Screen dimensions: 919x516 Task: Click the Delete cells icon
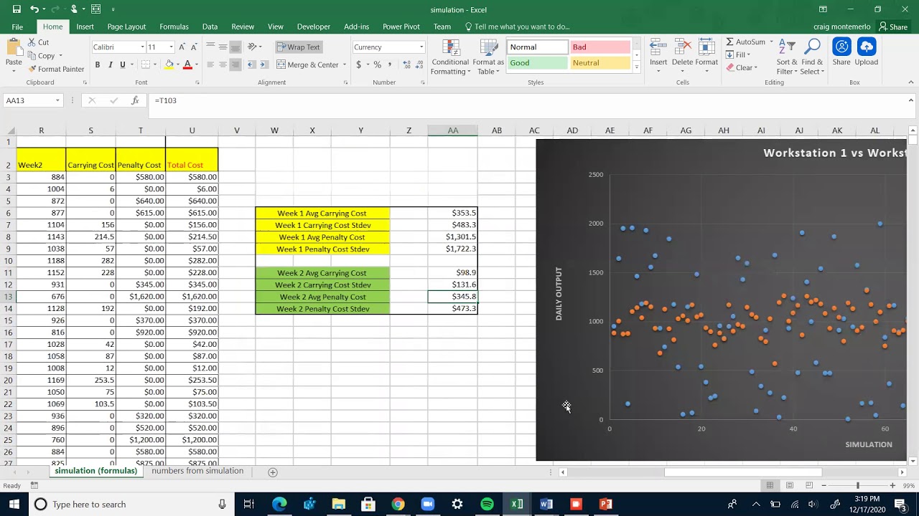(682, 48)
